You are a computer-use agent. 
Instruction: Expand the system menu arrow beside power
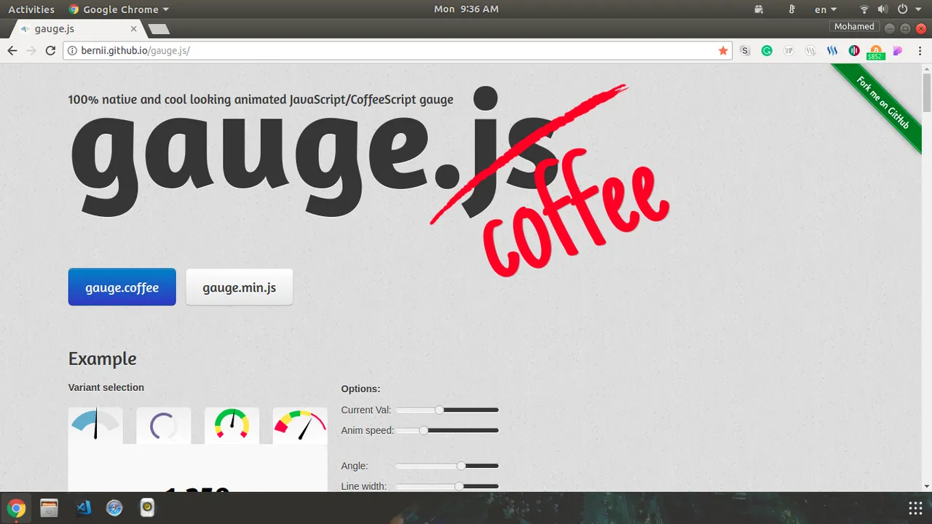(917, 9)
